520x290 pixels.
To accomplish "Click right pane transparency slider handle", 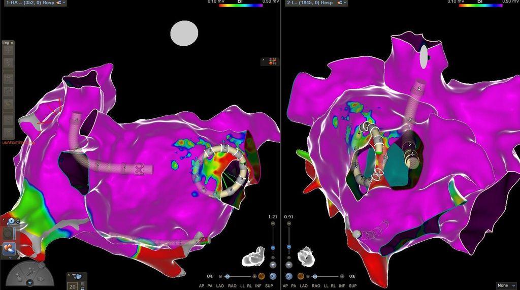I will (x=315, y=276).
